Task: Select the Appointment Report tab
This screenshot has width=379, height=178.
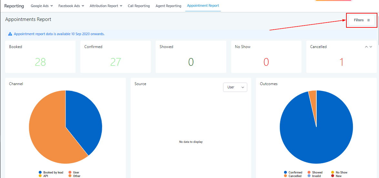Action: [203, 6]
